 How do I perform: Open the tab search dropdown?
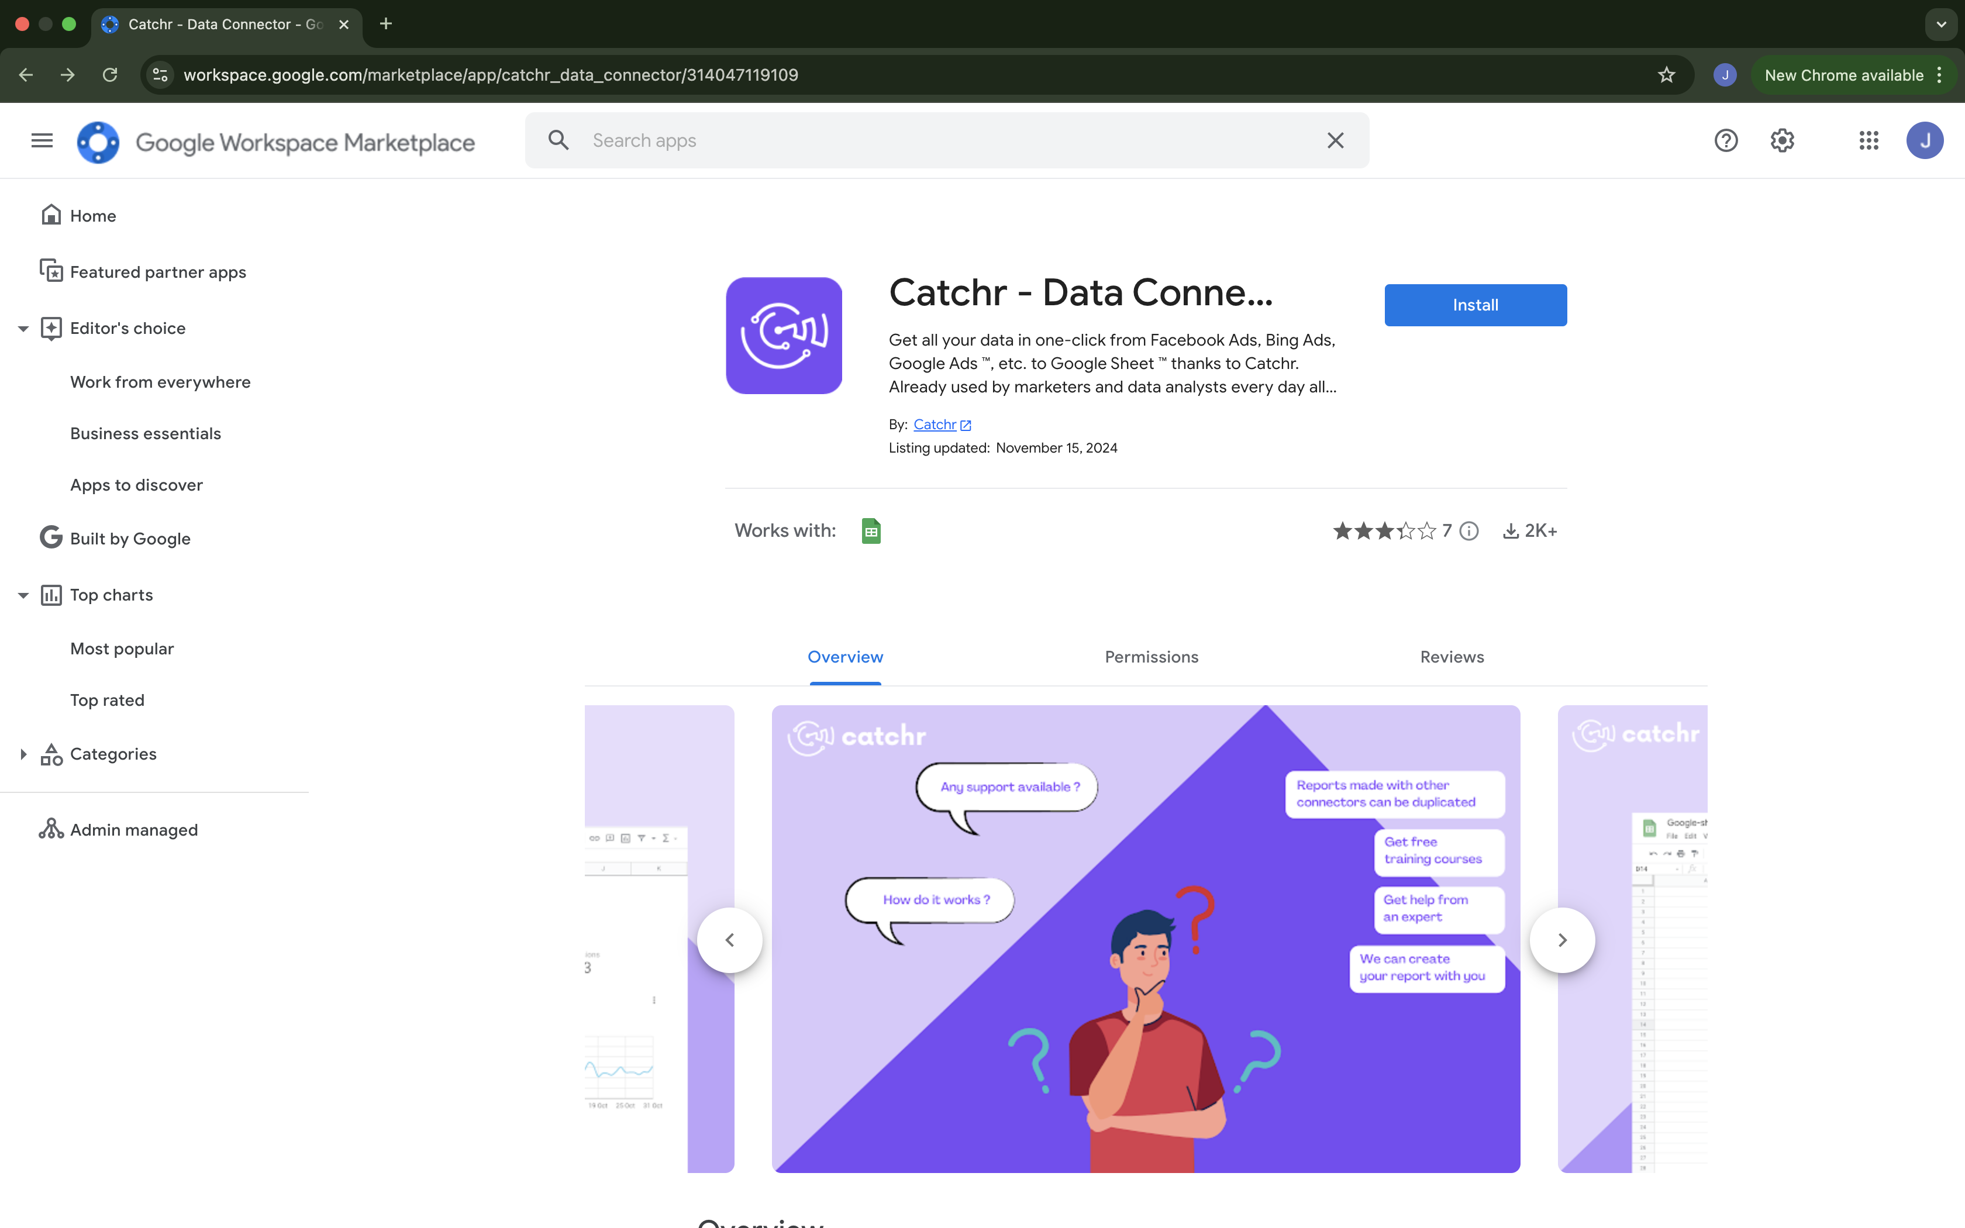point(1942,23)
